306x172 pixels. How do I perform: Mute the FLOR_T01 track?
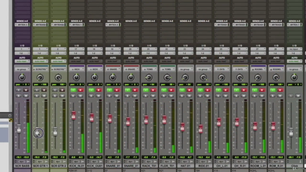[171, 96]
